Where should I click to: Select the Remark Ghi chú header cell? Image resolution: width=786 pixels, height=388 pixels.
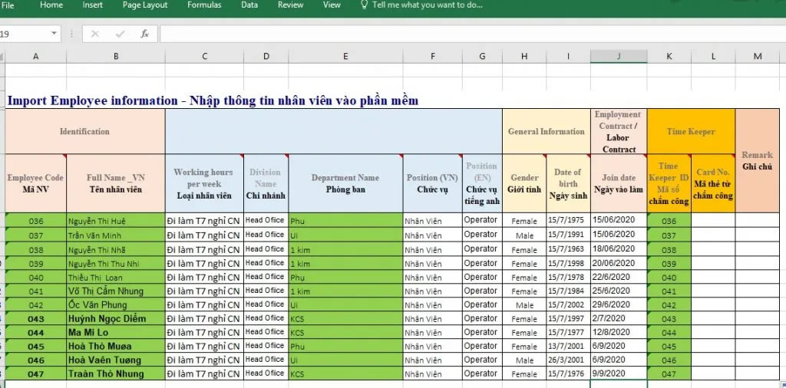tap(757, 161)
